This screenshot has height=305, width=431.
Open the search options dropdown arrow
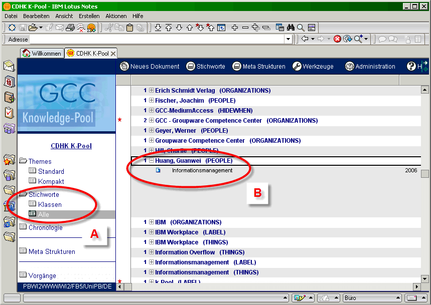(366, 39)
